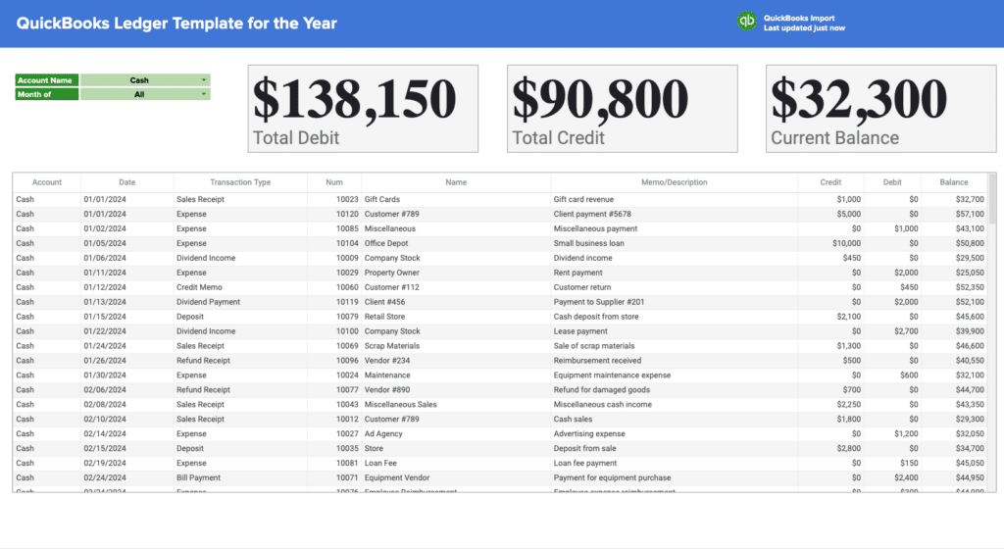Select the Vendor #890 name cell
Image resolution: width=1004 pixels, height=550 pixels.
click(456, 390)
